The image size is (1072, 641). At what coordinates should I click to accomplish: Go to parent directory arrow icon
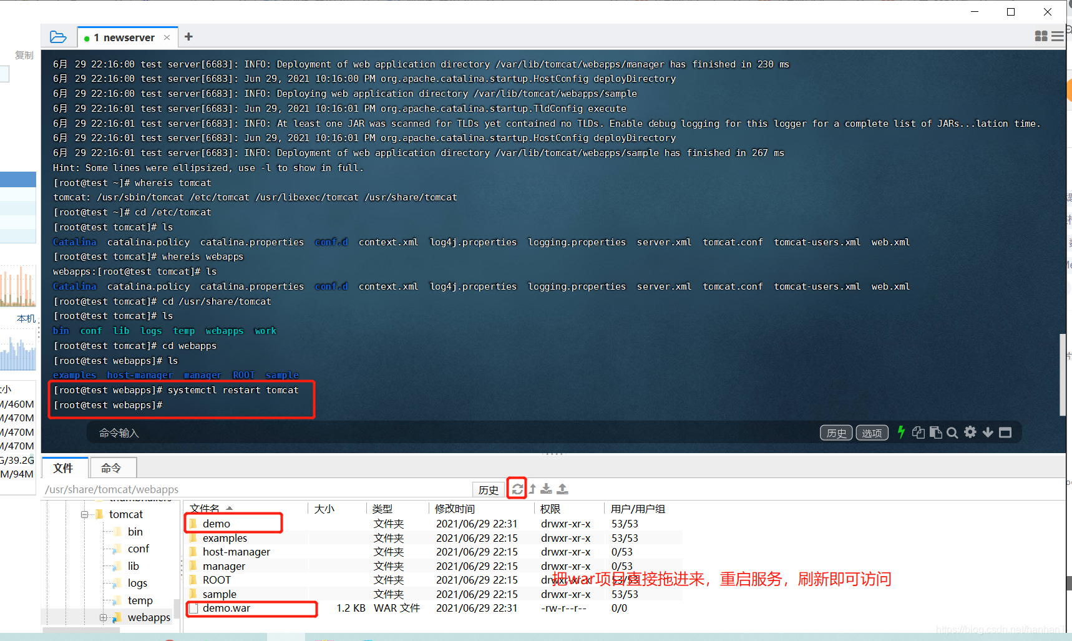[x=532, y=489]
